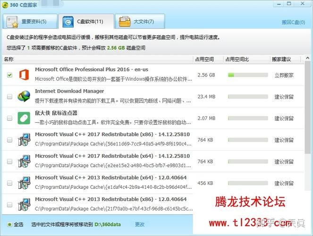Click the 23.4 MB size value
313x236 pixels.
click(x=206, y=97)
